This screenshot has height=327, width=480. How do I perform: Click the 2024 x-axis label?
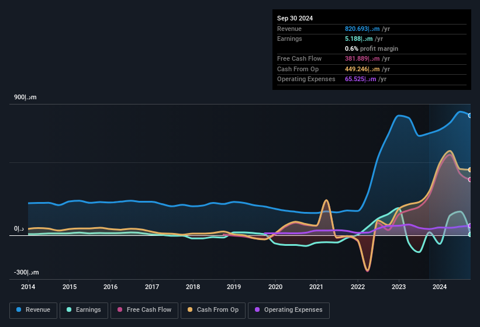440,287
